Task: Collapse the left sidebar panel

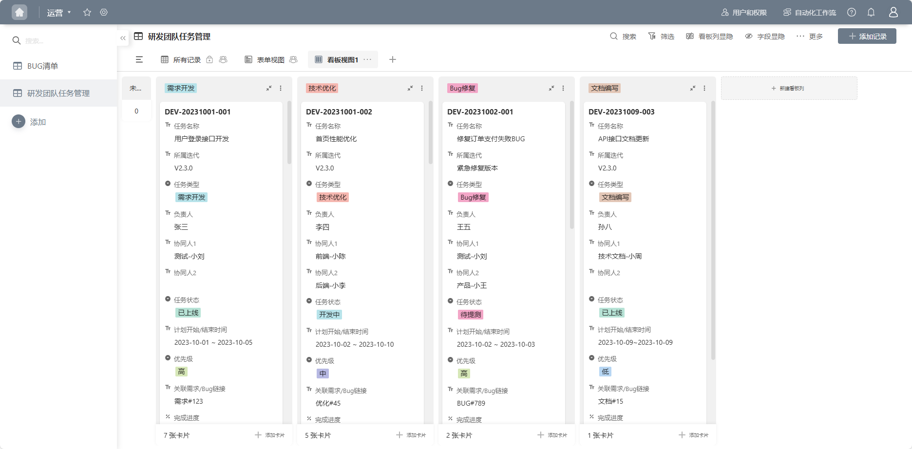Action: 123,38
